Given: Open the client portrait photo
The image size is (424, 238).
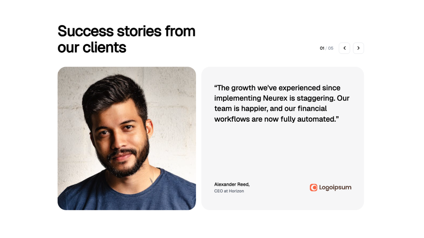Looking at the screenshot, I should pos(127,138).
